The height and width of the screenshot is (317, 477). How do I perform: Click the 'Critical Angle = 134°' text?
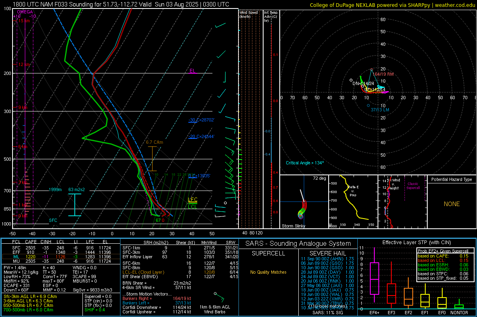305,163
